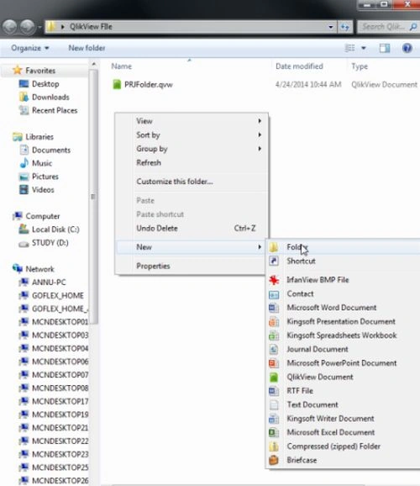
Task: Click the Text Document page icon
Action: (x=274, y=404)
